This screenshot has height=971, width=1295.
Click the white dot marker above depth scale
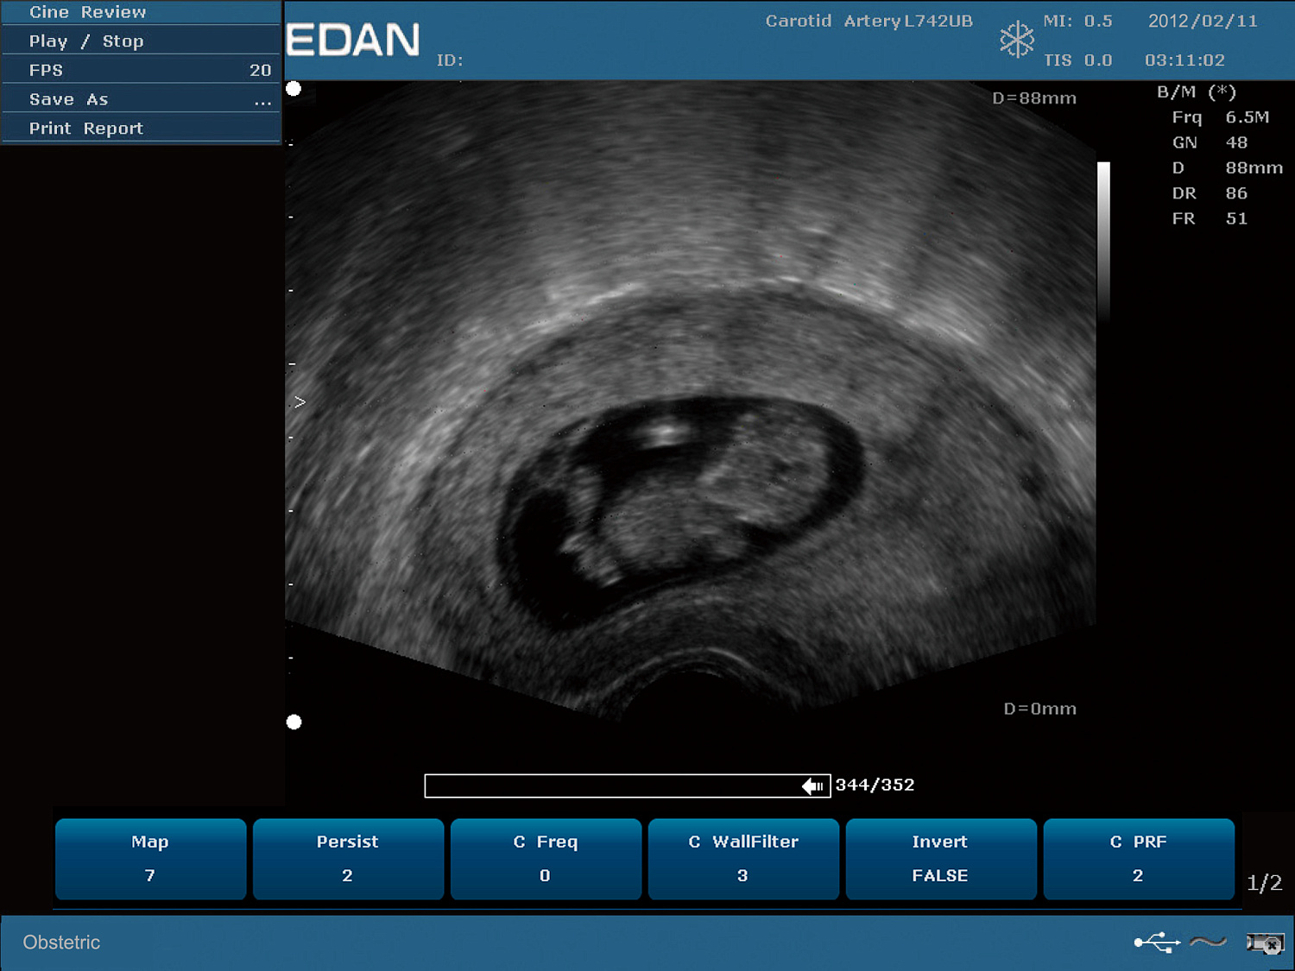click(294, 89)
